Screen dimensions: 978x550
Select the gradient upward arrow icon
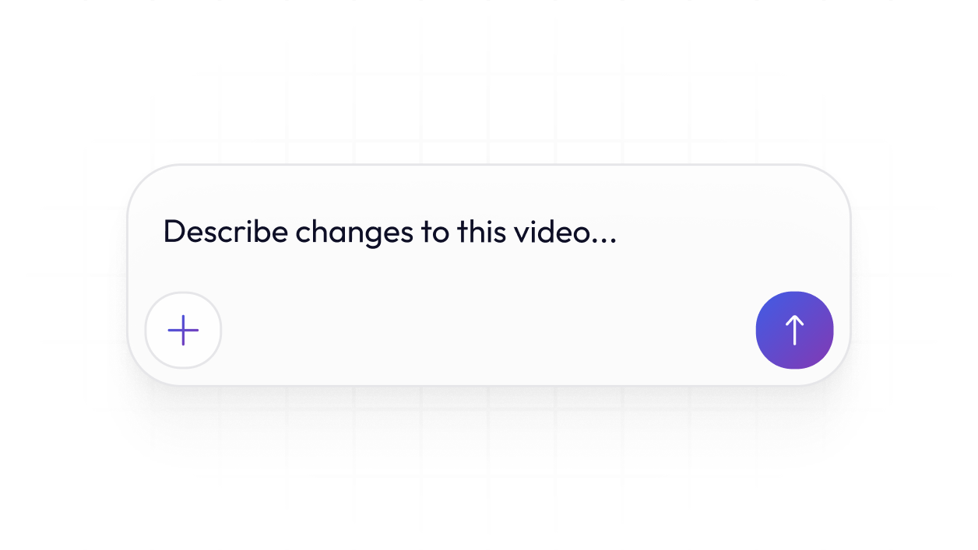pyautogui.click(x=794, y=331)
